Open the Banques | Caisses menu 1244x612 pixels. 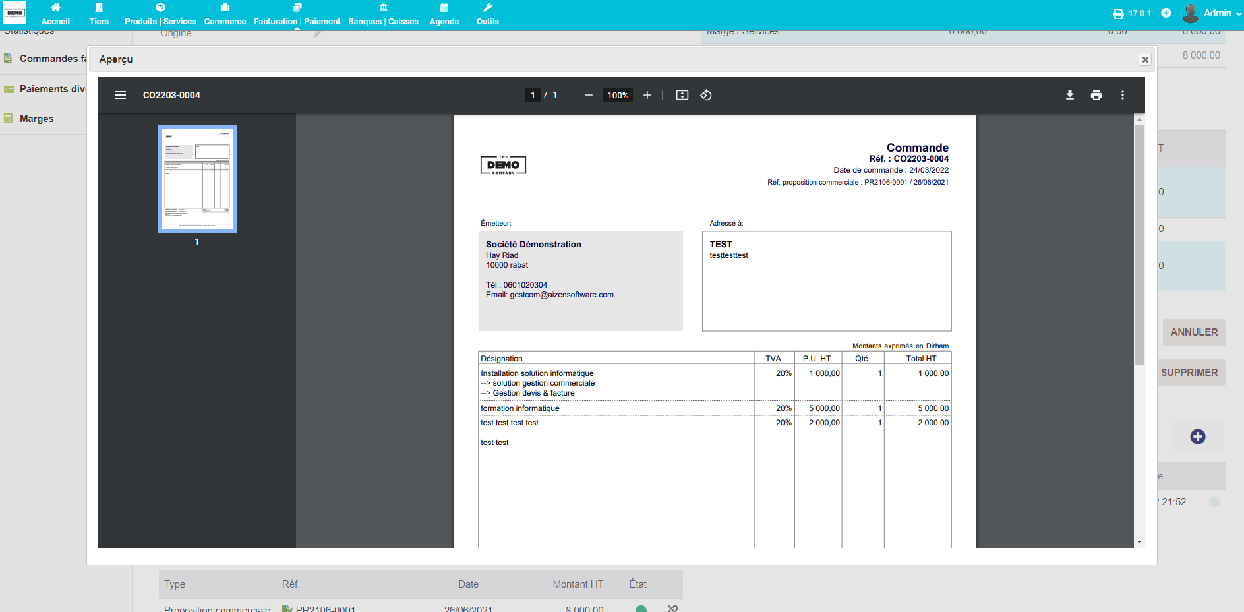(x=383, y=15)
